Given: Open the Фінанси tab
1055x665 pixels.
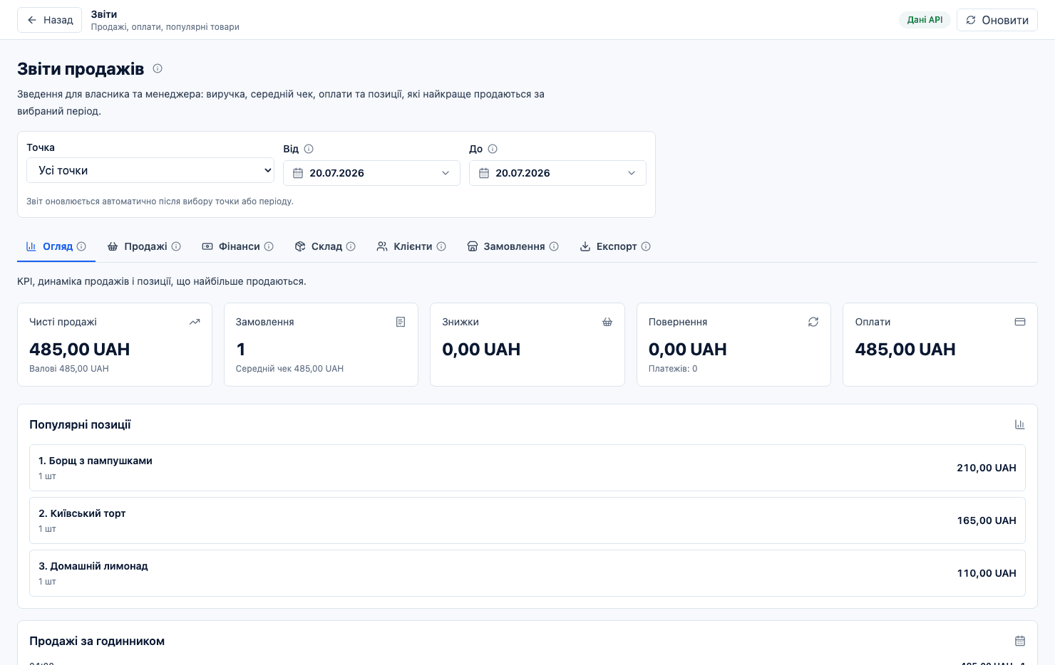Looking at the screenshot, I should click(237, 246).
